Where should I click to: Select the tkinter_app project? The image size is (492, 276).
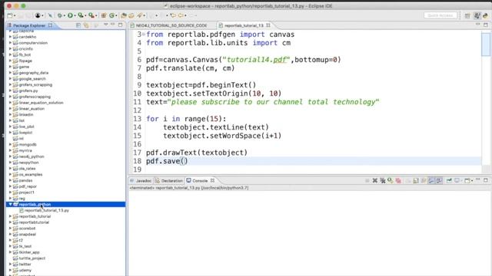point(29,252)
